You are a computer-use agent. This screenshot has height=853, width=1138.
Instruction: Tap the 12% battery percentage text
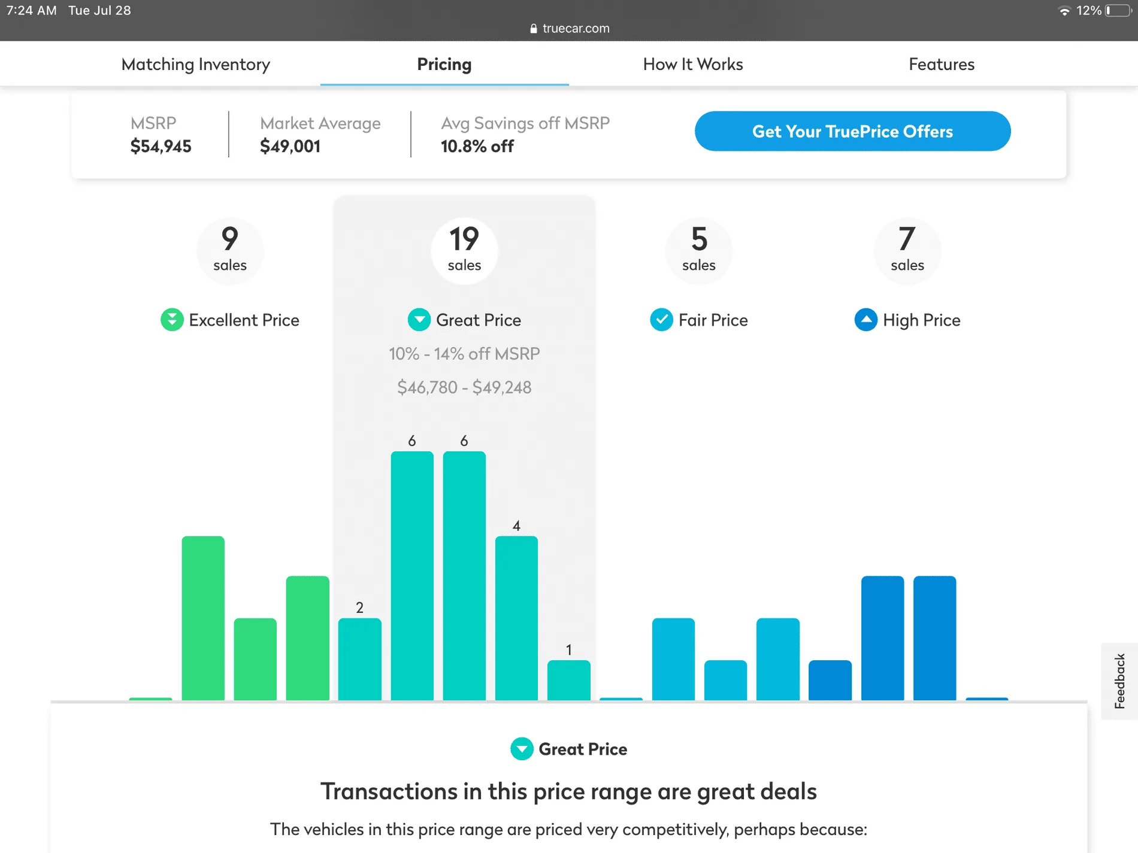(x=1089, y=10)
